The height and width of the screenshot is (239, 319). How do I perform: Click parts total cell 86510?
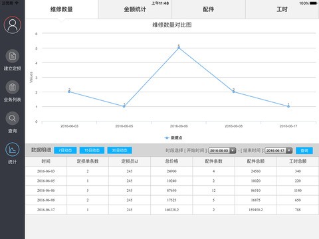click(x=256, y=191)
